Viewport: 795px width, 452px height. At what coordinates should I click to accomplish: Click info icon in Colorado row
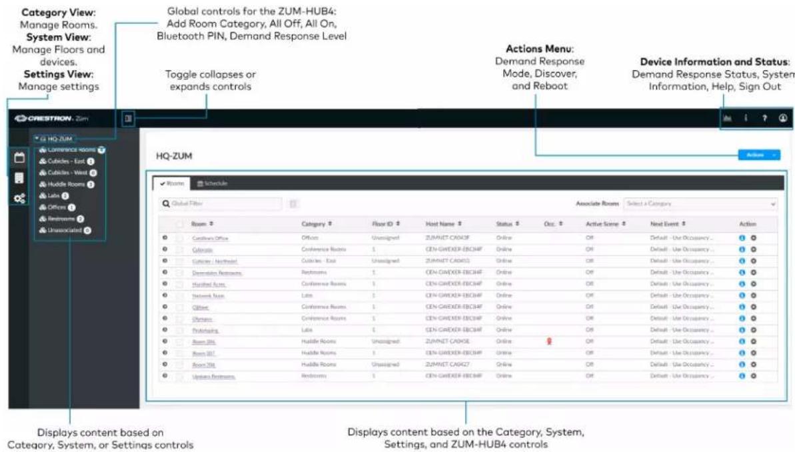pos(742,249)
